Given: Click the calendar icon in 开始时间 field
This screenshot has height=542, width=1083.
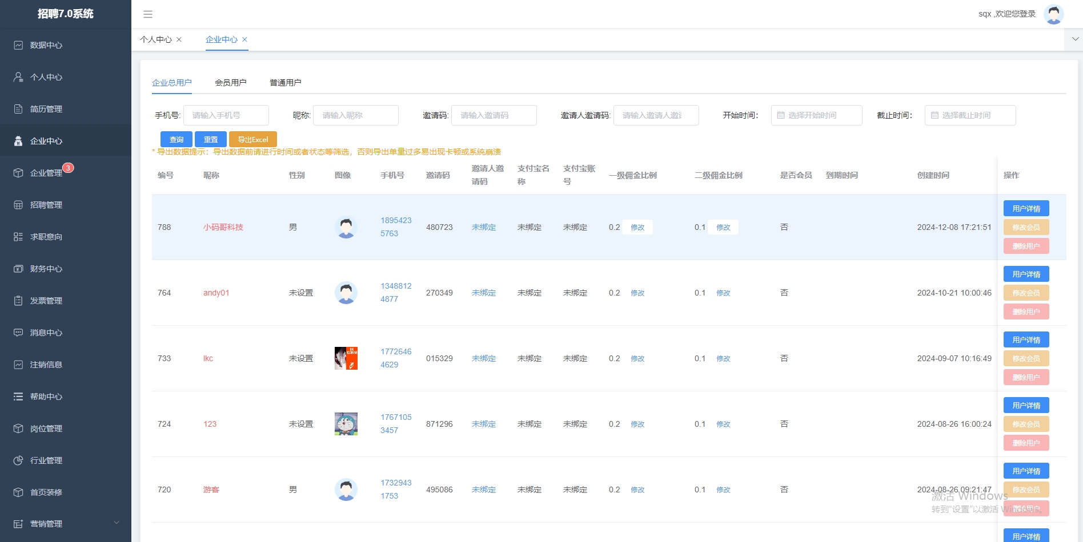Looking at the screenshot, I should (781, 115).
